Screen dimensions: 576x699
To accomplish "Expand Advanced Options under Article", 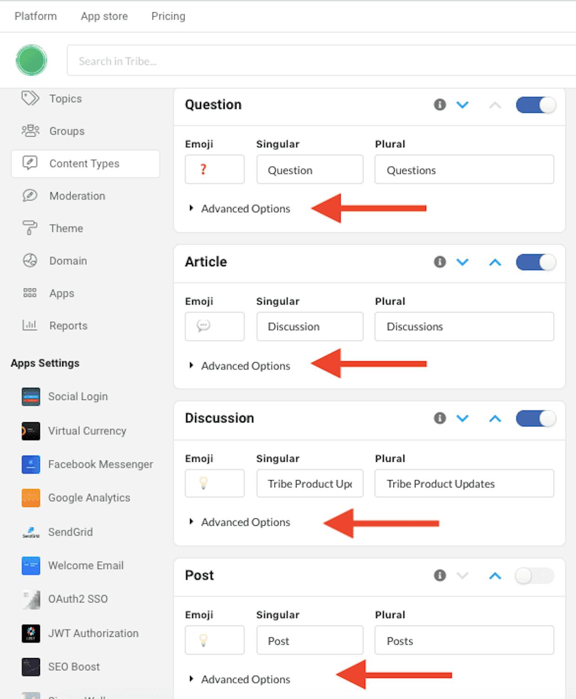I will [x=240, y=366].
